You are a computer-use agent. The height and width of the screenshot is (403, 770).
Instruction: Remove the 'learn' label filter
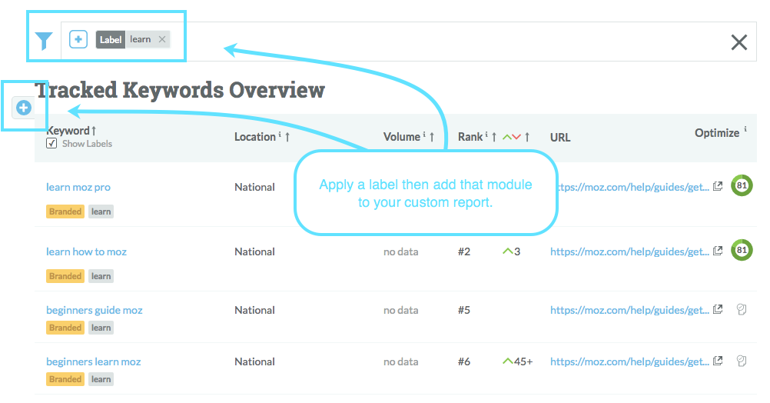(x=161, y=39)
